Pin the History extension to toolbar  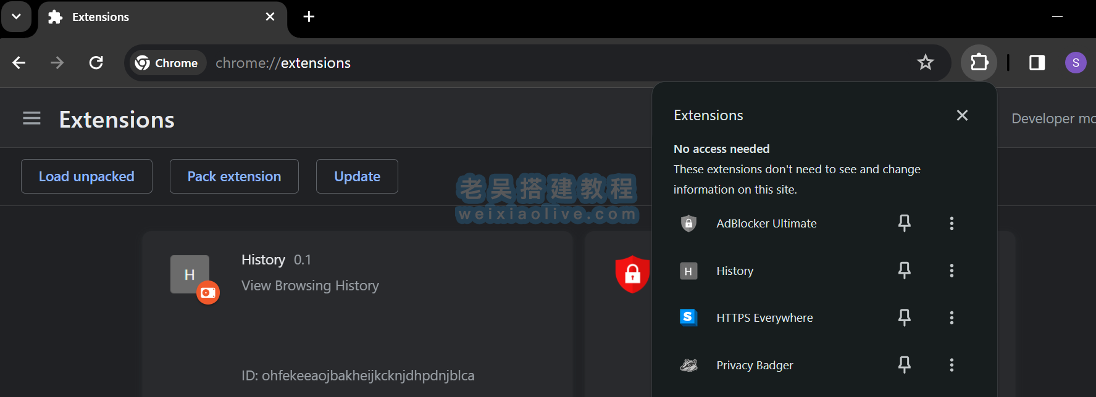coord(904,271)
